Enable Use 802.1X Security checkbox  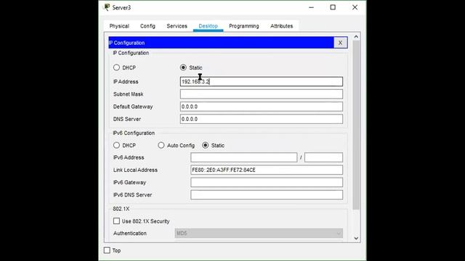pos(116,221)
